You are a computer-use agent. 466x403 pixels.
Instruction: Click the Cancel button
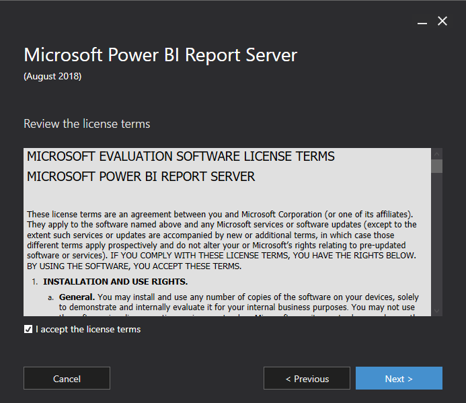[67, 378]
